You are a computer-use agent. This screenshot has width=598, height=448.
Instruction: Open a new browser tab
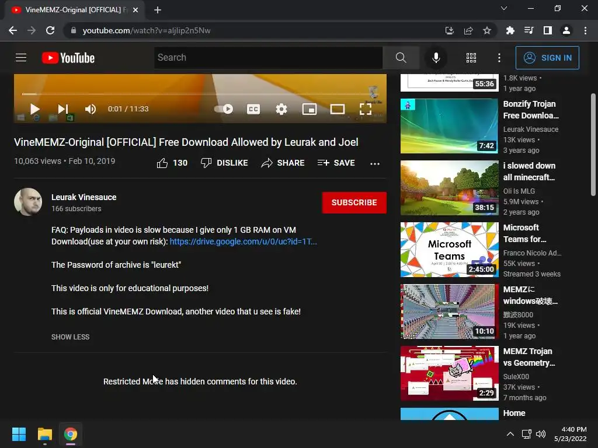coord(158,10)
